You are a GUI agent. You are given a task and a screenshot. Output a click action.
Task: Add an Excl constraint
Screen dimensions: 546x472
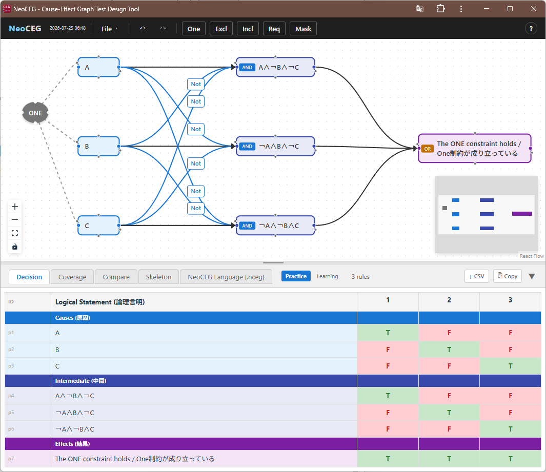pyautogui.click(x=221, y=29)
